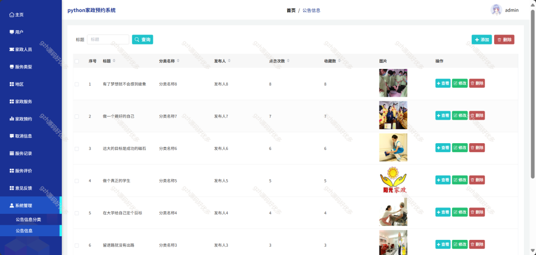Click the person icon beside 系统管理
The height and width of the screenshot is (255, 536).
pos(12,205)
